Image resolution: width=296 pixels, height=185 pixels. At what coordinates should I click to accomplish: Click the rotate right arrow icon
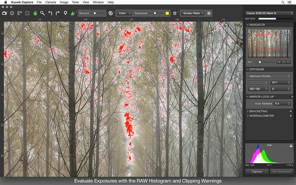pyautogui.click(x=58, y=13)
